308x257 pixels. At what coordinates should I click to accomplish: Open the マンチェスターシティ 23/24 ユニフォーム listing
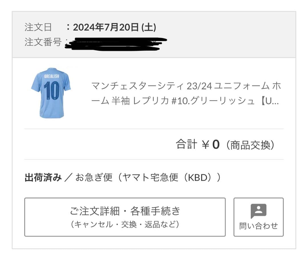click(185, 86)
